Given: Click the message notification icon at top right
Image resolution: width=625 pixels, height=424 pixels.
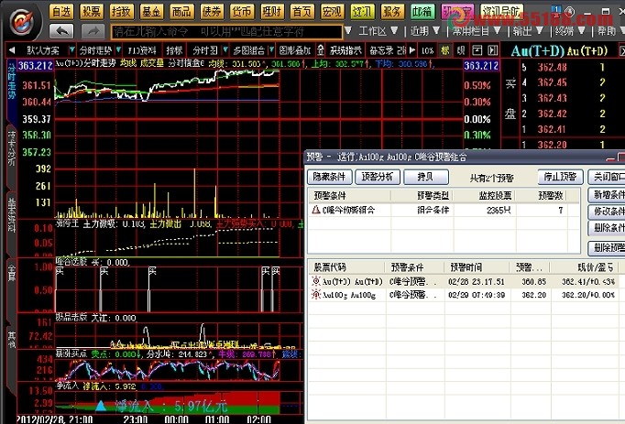Looking at the screenshot, I should point(556,9).
